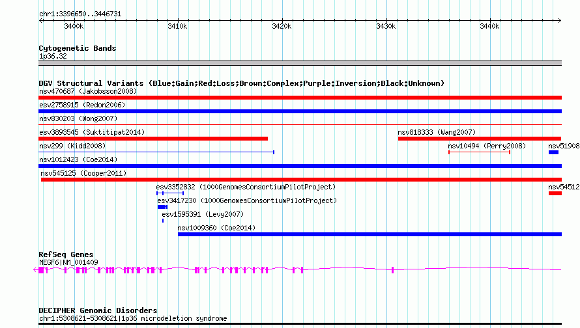
Task: Select the blue nsv1009360 gain bar
Action: (370, 234)
